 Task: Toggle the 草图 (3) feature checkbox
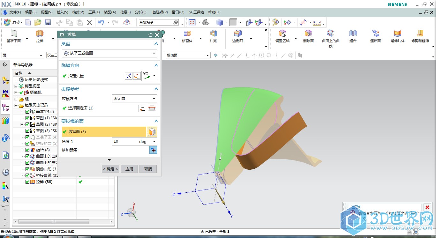coord(27,131)
